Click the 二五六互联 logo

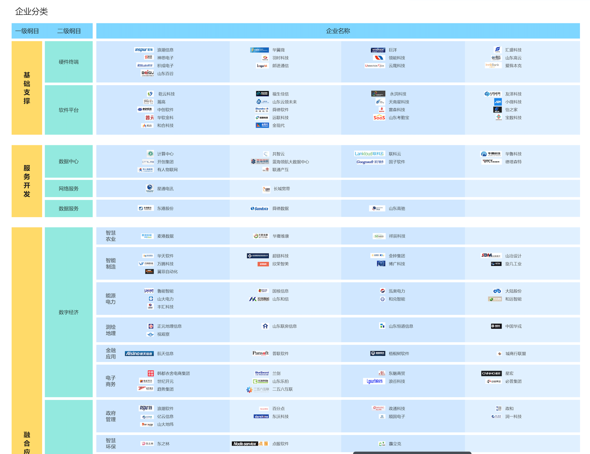[257, 389]
